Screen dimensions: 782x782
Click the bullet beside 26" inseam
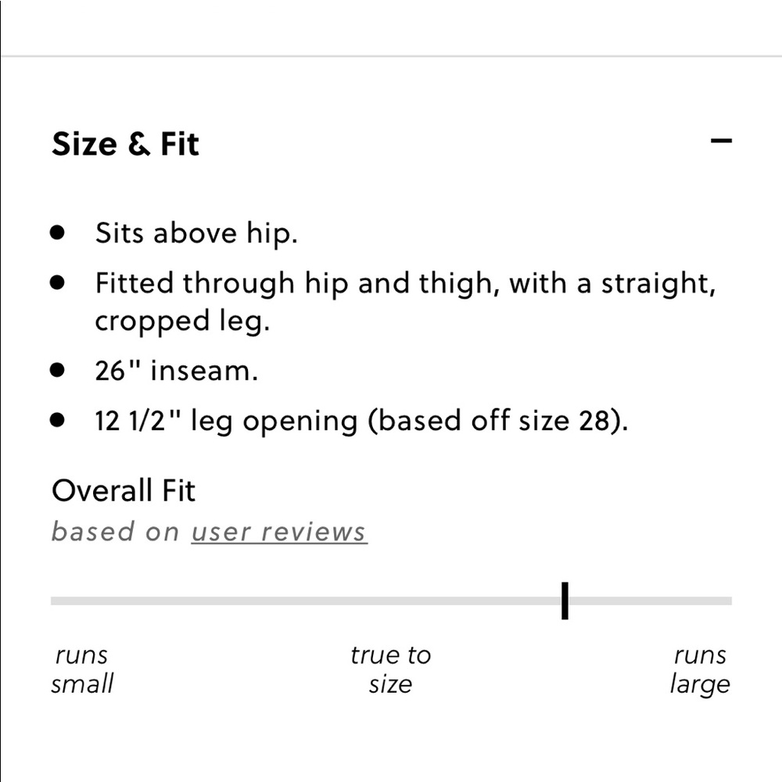click(57, 370)
